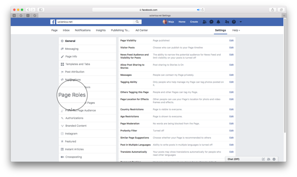Open Page Roles in settings sidebar
The image size is (297, 177).
[72, 95]
